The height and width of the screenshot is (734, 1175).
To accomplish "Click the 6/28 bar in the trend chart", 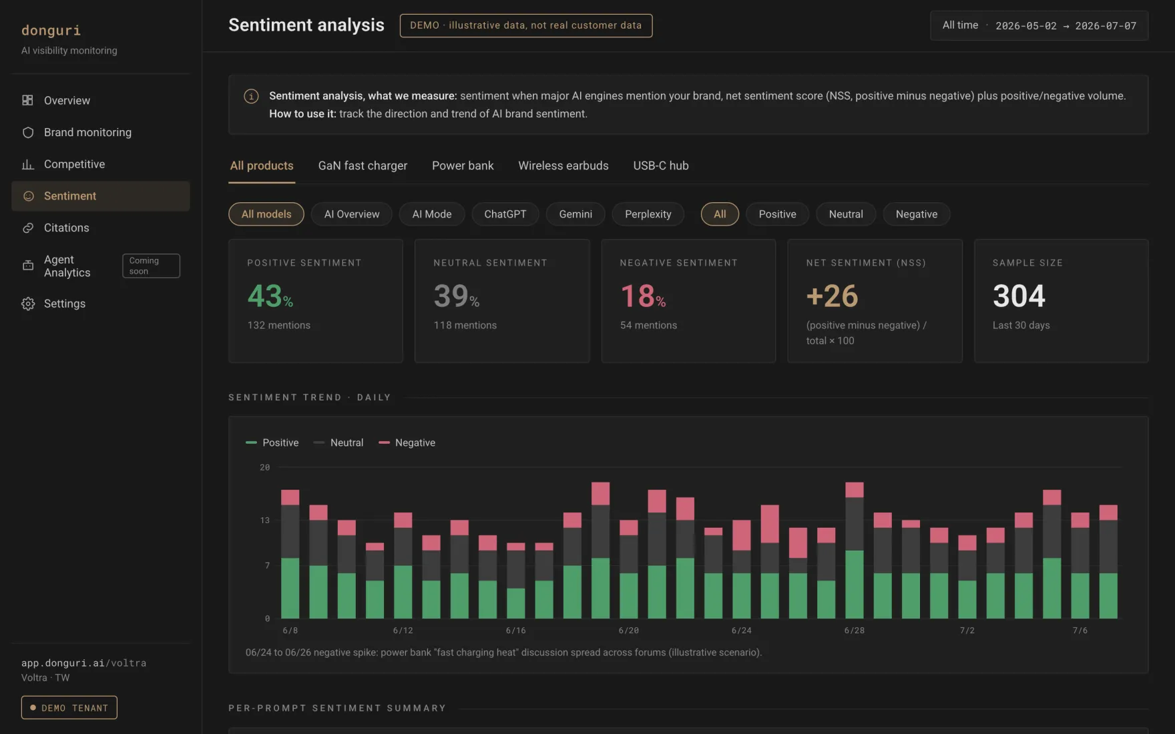I will tap(855, 550).
